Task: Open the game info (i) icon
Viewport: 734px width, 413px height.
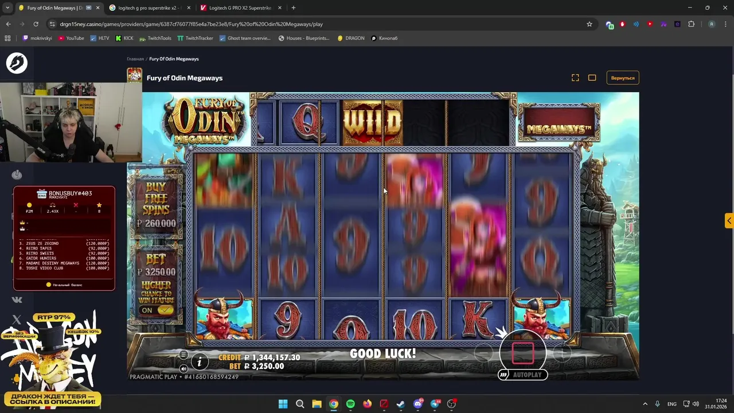Action: point(200,361)
